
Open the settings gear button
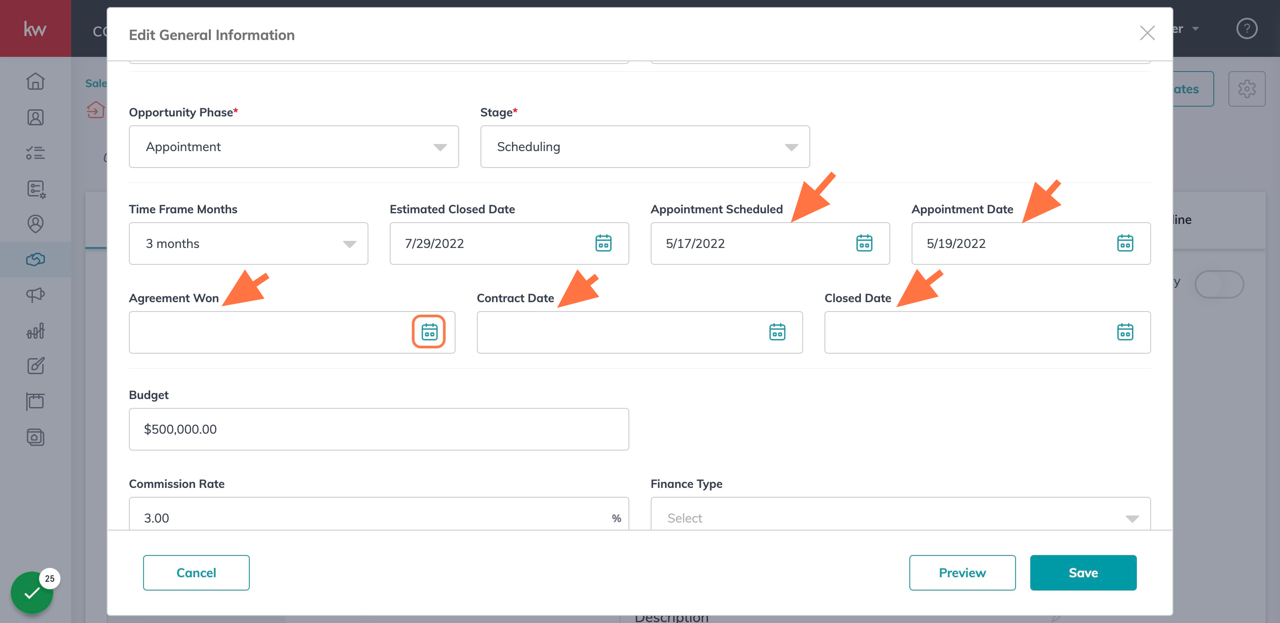click(x=1246, y=89)
